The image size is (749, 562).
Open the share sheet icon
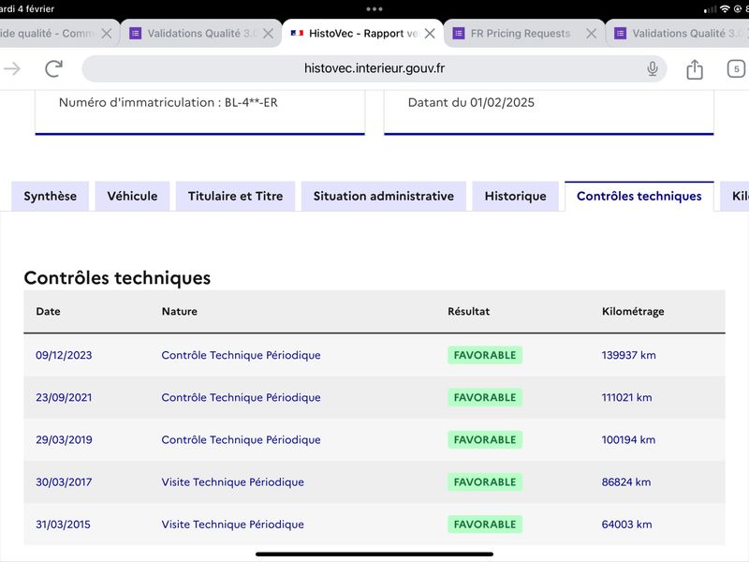(695, 69)
